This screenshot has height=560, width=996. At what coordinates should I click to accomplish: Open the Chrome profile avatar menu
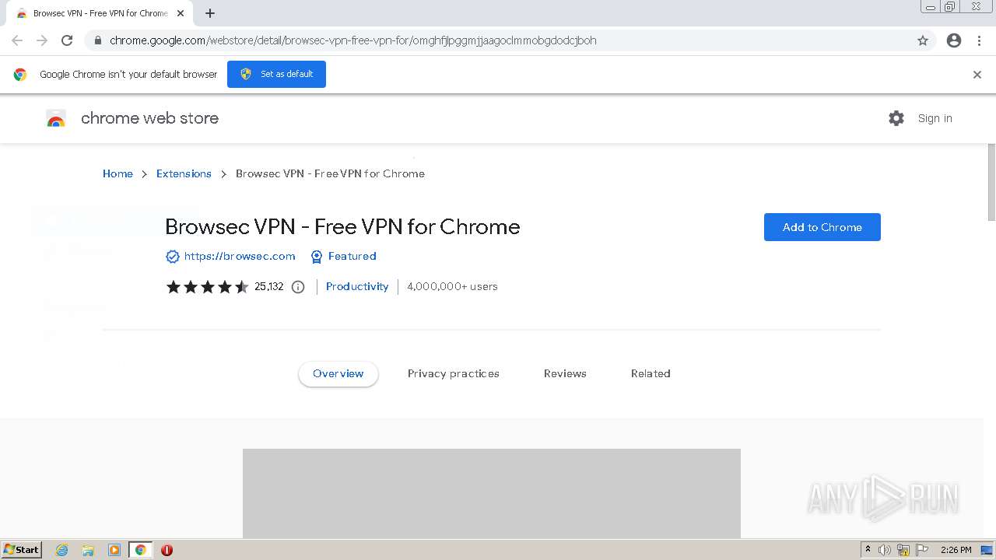[954, 40]
